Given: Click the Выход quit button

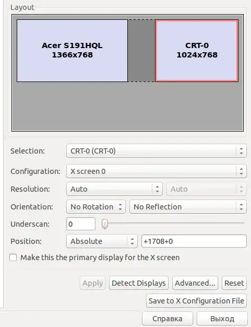Looking at the screenshot, I should [x=222, y=319].
